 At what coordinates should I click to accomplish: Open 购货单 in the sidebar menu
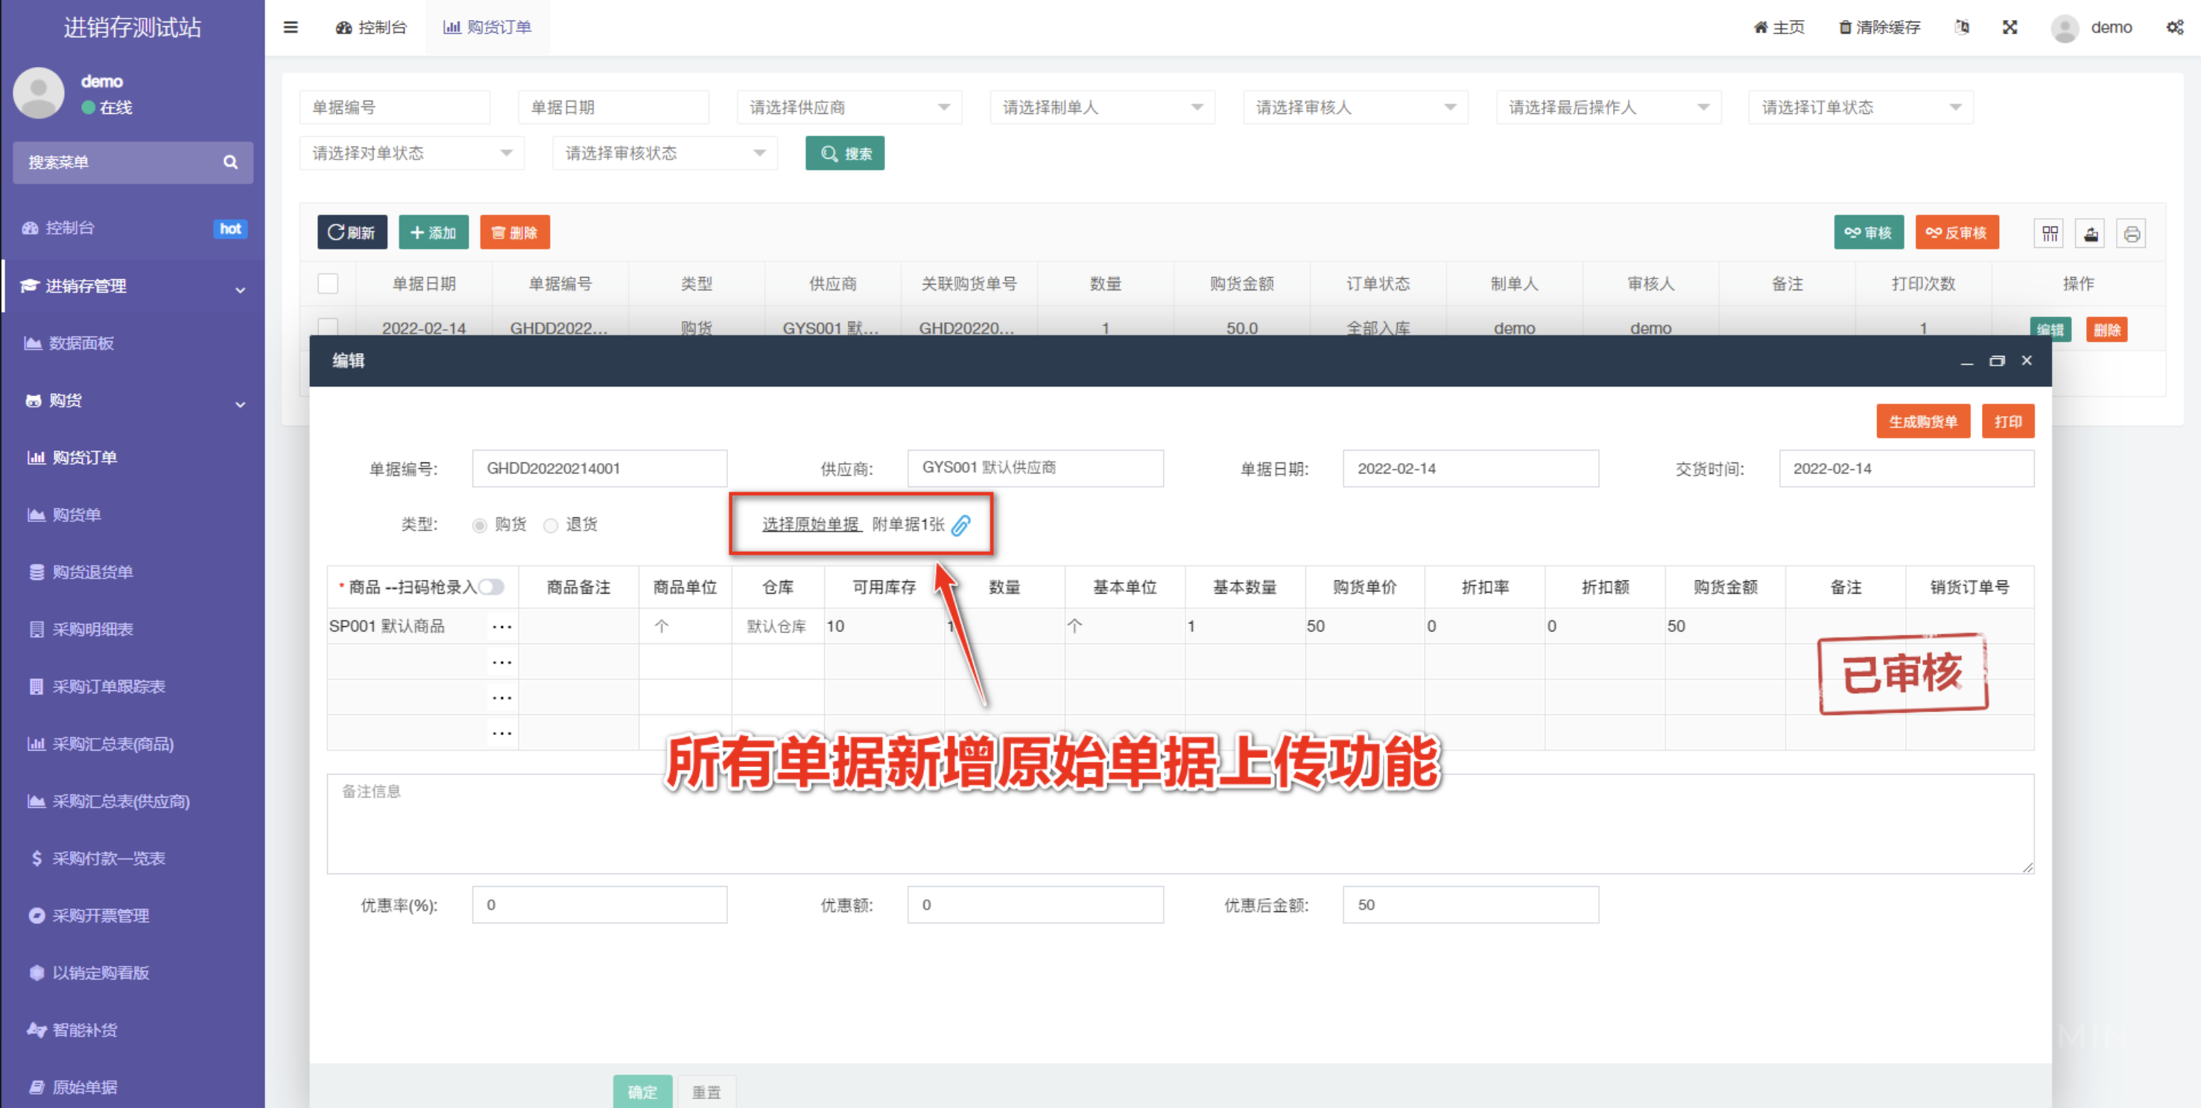(x=77, y=515)
